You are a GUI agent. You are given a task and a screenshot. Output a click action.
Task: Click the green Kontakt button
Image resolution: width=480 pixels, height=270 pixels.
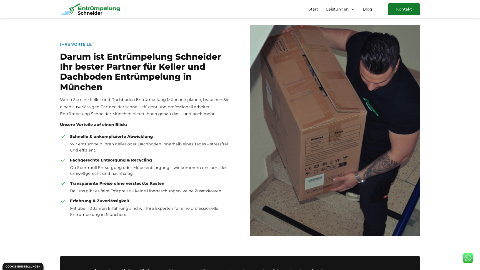tap(404, 9)
